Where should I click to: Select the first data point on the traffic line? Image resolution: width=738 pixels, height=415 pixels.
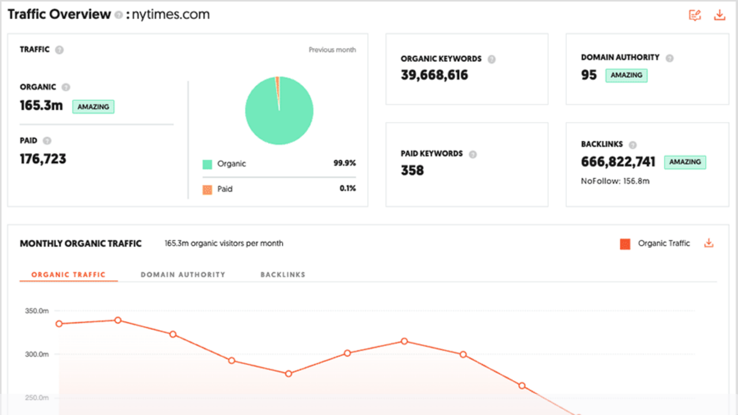point(59,324)
